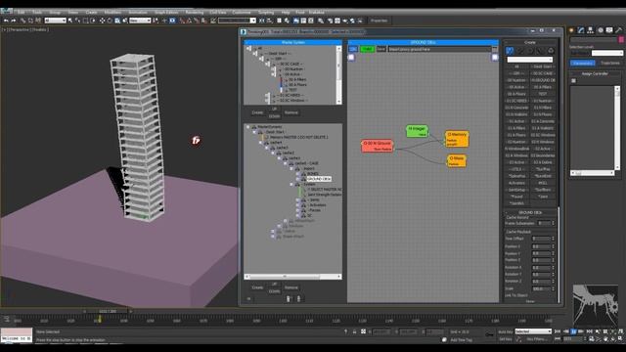The height and width of the screenshot is (352, 626).
Task: Click the Trajectories button
Action: point(610,63)
